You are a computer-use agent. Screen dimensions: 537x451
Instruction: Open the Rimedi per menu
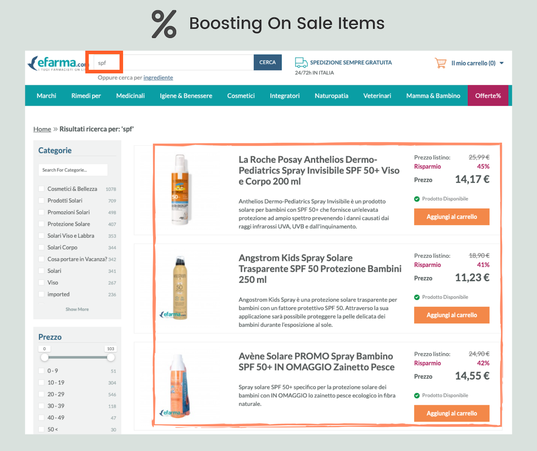pos(86,96)
